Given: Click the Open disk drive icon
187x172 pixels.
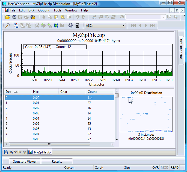Looking at the screenshot, I should pos(14,17).
